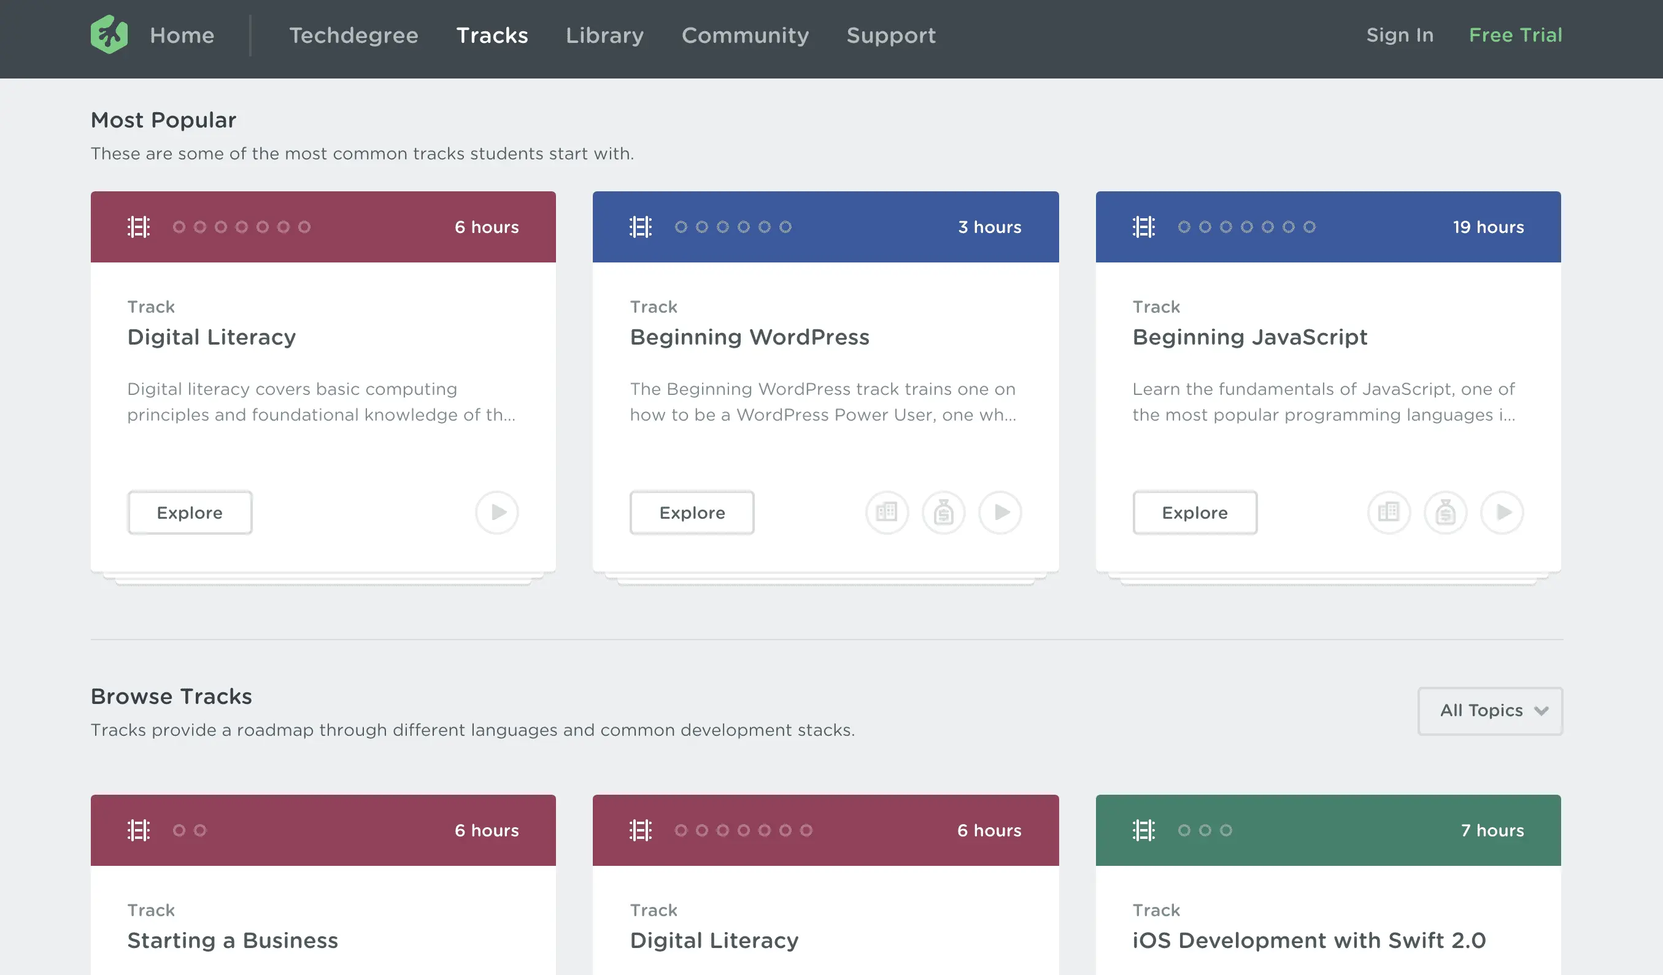
Task: Click chevron arrow in All Topics filter
Action: [1541, 711]
